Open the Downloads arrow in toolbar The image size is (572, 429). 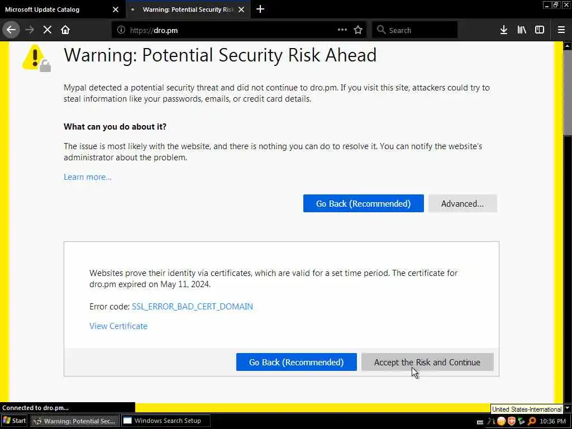pyautogui.click(x=504, y=30)
